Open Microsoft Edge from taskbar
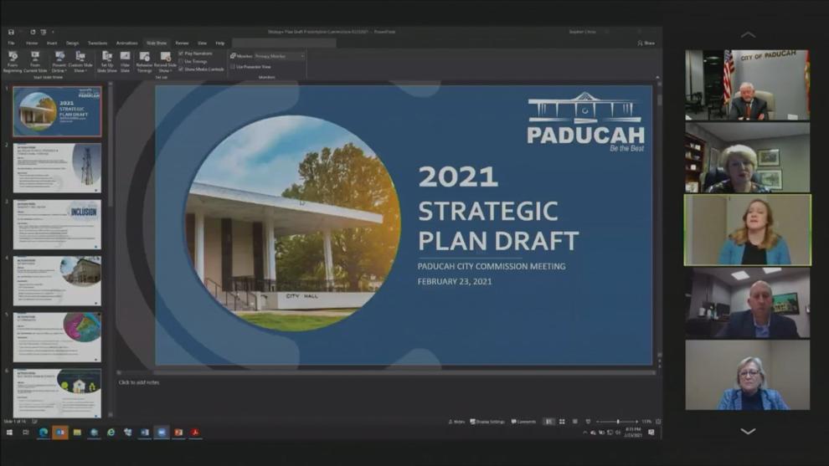829x466 pixels. pos(43,433)
